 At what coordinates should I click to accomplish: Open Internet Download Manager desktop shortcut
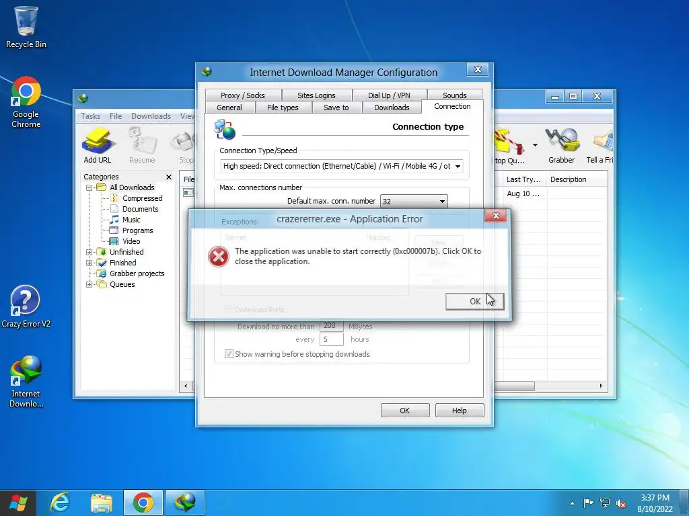tap(26, 382)
